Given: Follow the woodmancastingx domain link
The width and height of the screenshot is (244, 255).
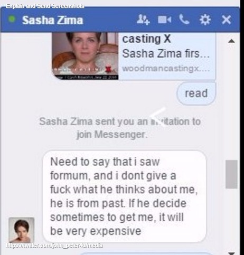Looking at the screenshot, I should tap(166, 69).
